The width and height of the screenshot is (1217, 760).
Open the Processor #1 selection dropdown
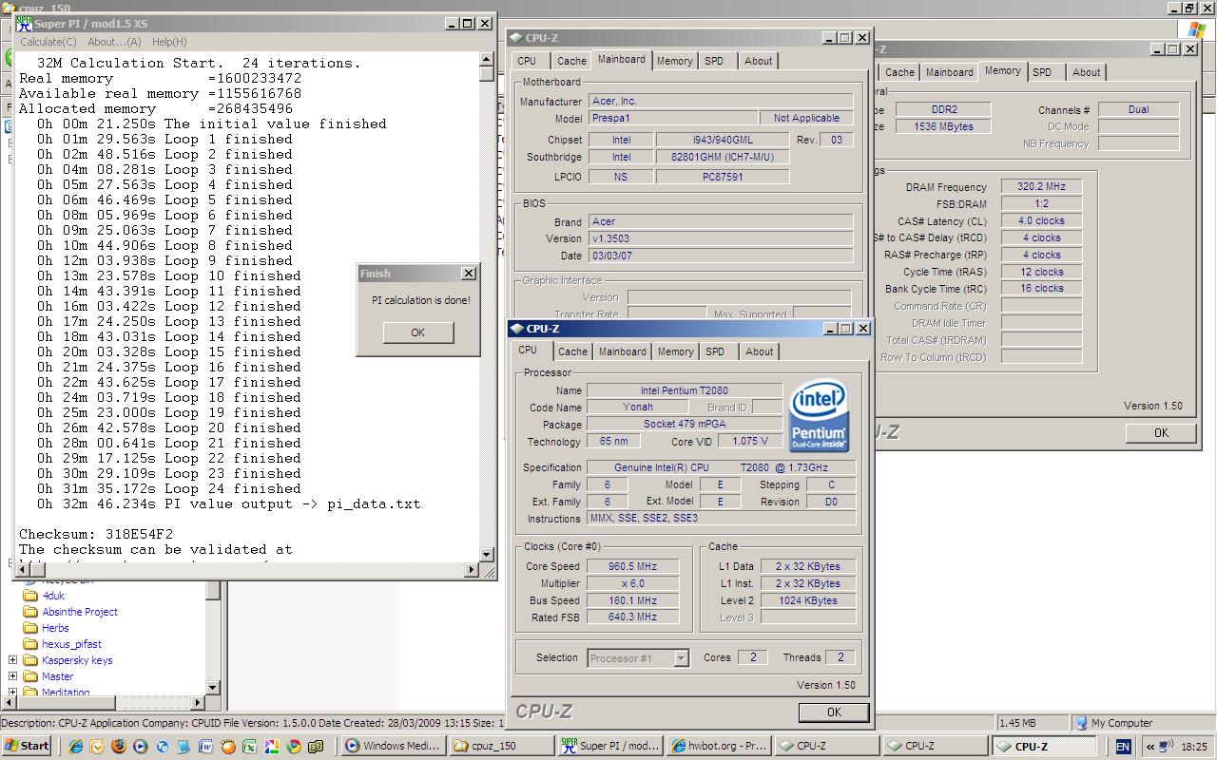[x=681, y=657]
